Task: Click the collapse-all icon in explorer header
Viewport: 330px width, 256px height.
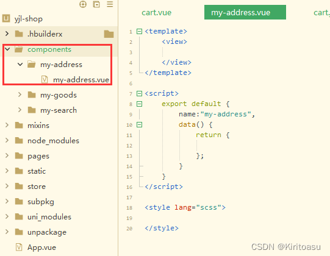Action: [96, 4]
